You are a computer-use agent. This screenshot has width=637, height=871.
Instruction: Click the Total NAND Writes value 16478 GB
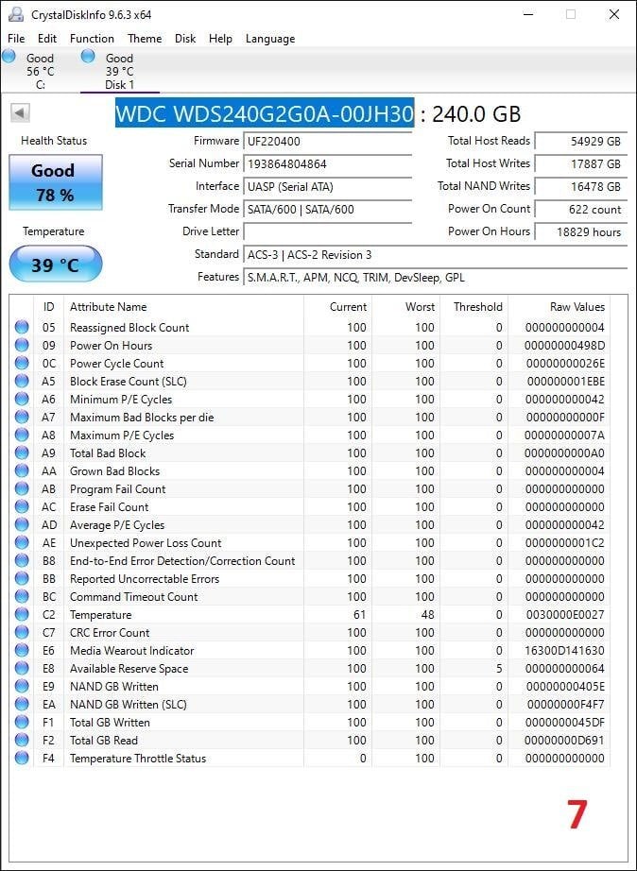[x=581, y=187]
